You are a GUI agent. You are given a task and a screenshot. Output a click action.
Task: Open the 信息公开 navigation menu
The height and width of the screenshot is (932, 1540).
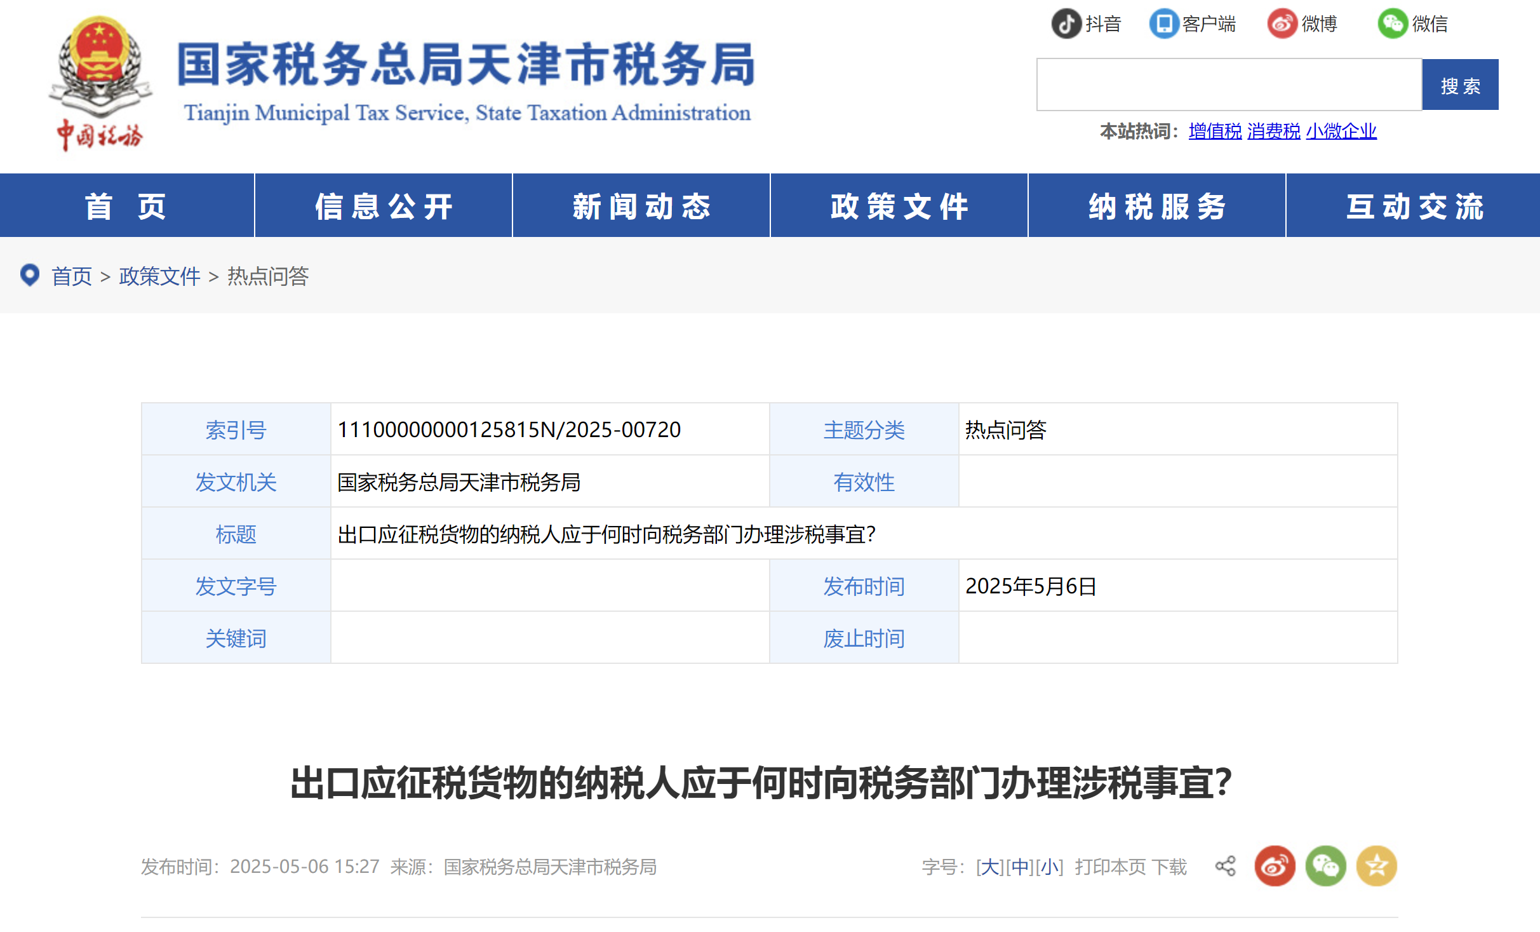pyautogui.click(x=384, y=206)
